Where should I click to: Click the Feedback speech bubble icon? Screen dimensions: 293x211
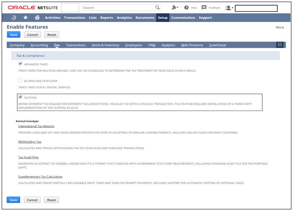pyautogui.click(x=204, y=7)
